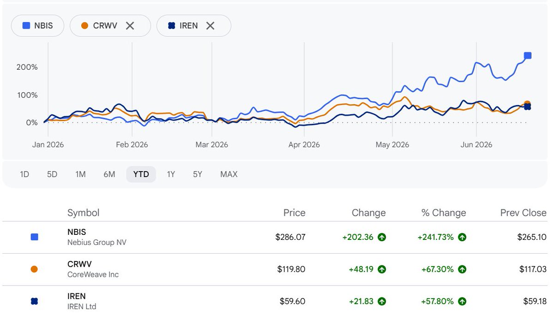Click the up arrow beside +202.36

382,237
